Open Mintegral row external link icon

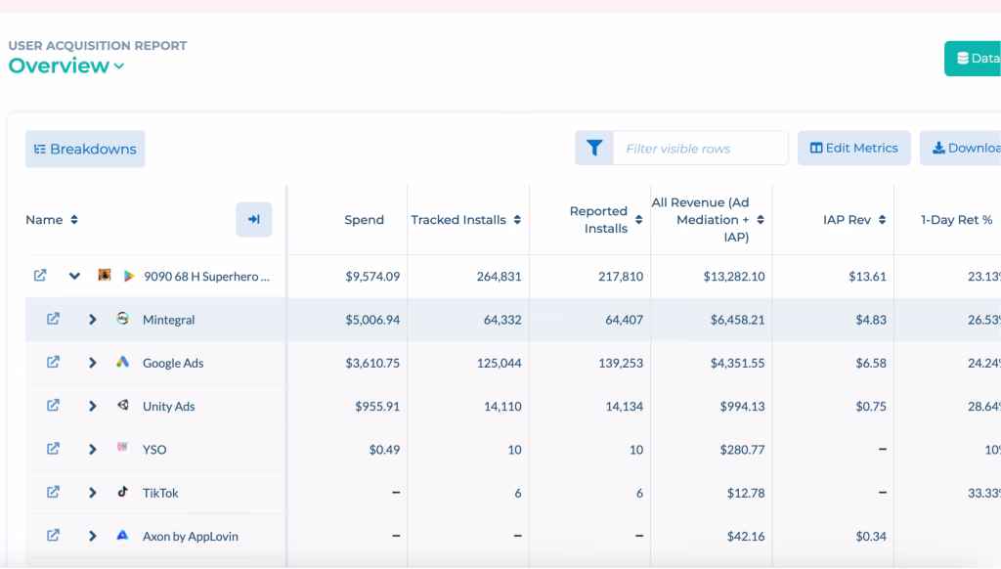pyautogui.click(x=54, y=319)
